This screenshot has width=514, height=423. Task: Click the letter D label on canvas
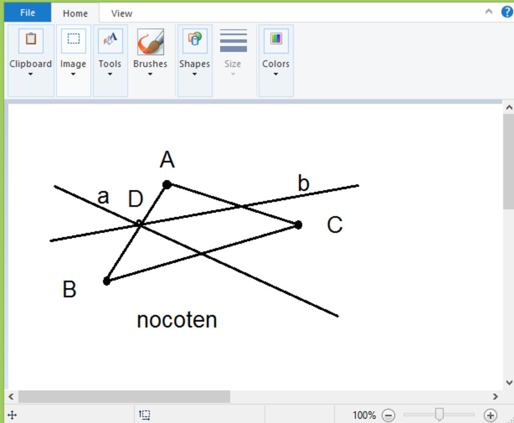tap(136, 198)
